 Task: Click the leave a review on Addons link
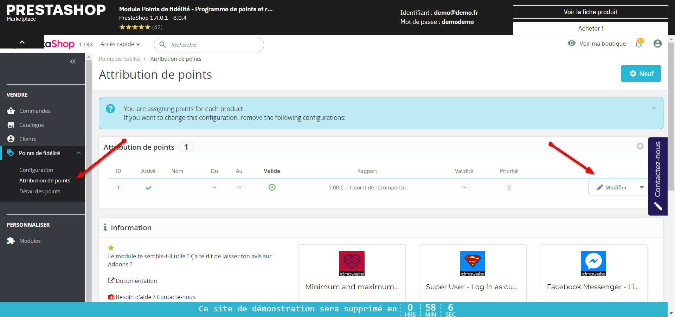tap(189, 260)
